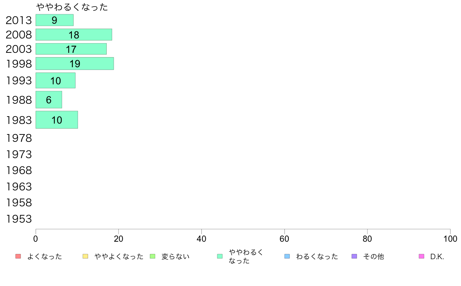Click the D.K. legend text label
This screenshot has height=286, width=461.
[437, 257]
